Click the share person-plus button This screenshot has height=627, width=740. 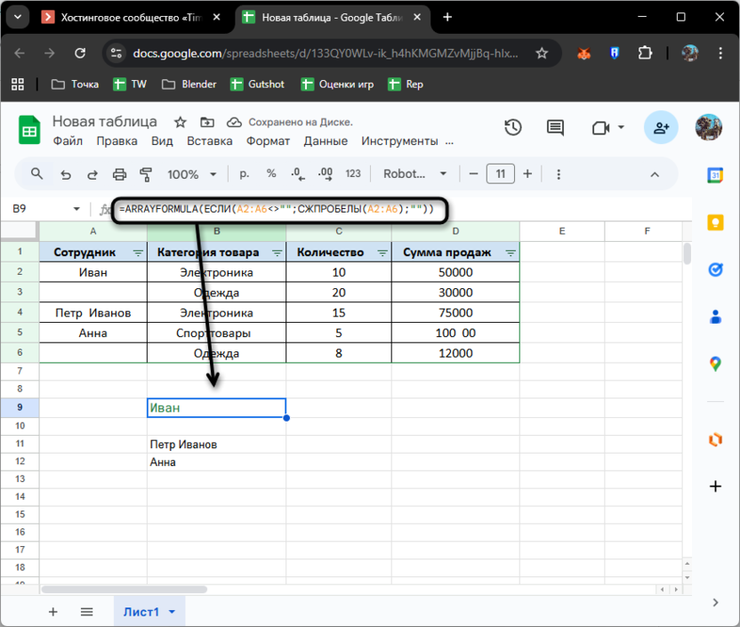tap(661, 128)
